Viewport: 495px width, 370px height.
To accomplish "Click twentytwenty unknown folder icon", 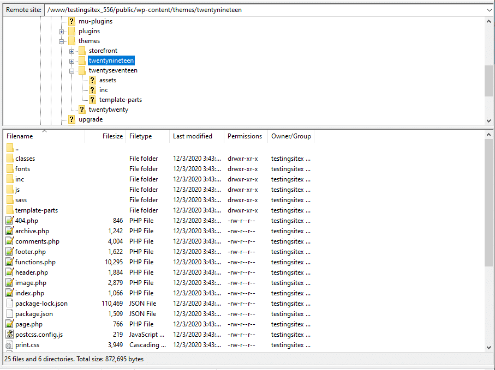I will point(82,110).
